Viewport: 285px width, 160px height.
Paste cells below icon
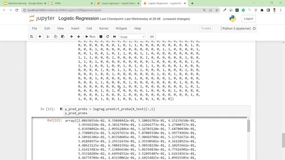tap(63, 36)
